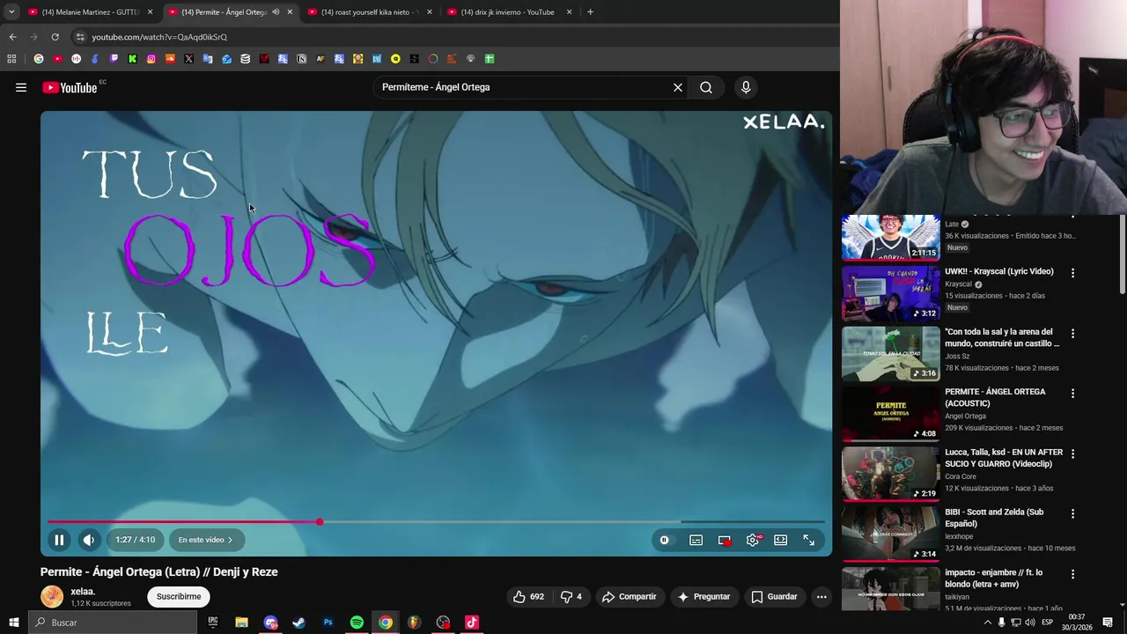Click the red miniplayer/cast icon in player

pos(725,540)
